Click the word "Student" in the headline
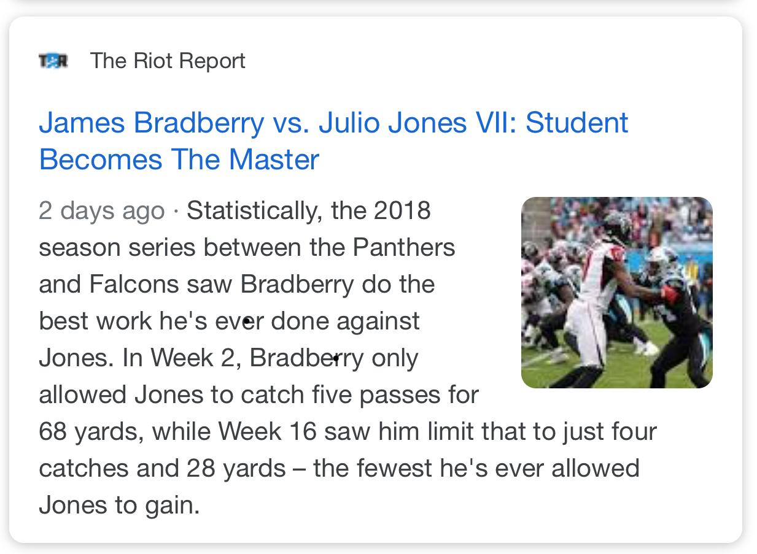This screenshot has height=554, width=757. 577,122
